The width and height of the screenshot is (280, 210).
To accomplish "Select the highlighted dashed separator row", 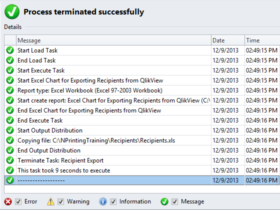I will [x=142, y=180].
